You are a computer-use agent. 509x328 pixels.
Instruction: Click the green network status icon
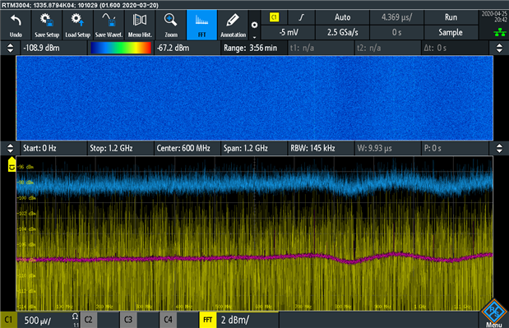coord(500,32)
